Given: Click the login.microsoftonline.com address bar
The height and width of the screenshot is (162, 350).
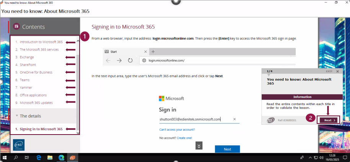Looking at the screenshot, I should point(218,60).
